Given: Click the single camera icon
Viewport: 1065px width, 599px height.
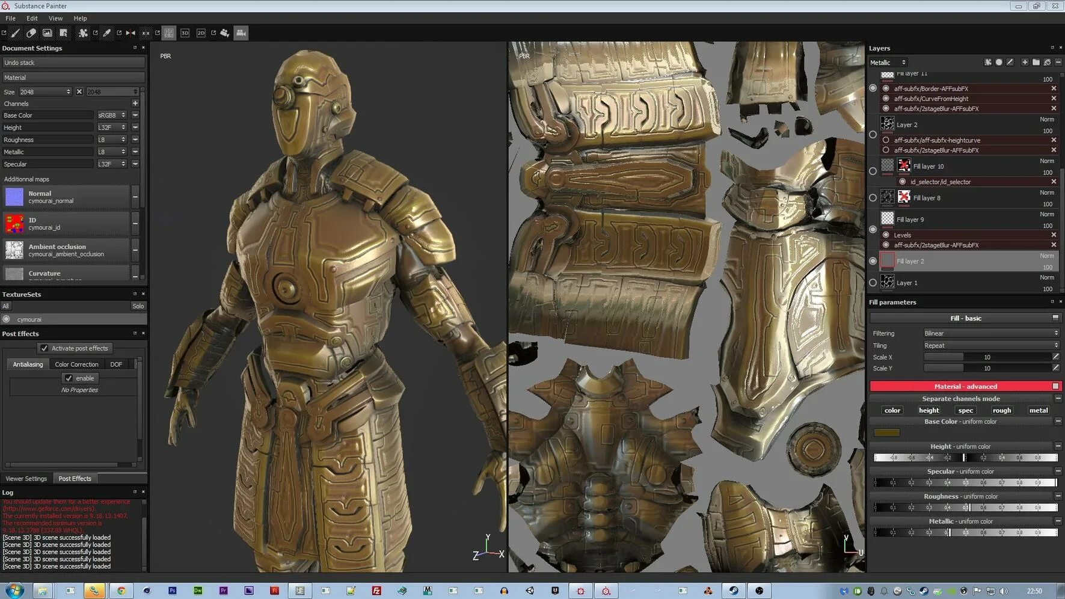Looking at the screenshot, I should (x=225, y=33).
